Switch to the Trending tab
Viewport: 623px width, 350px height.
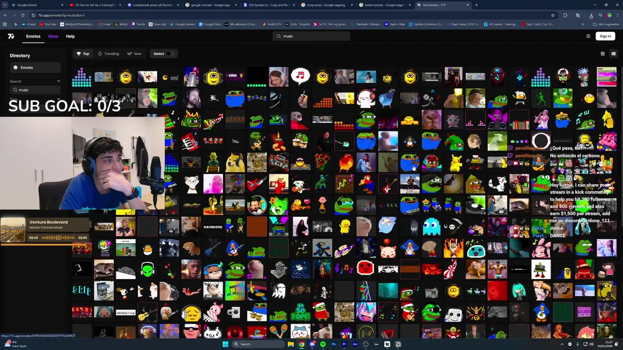click(108, 53)
